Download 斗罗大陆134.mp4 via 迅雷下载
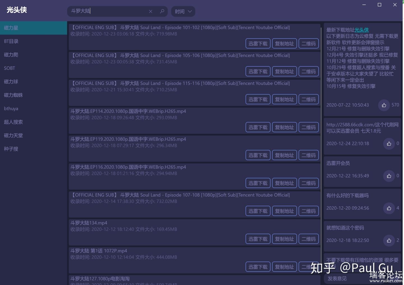Screen dimensions: 404x285 pyautogui.click(x=258, y=239)
